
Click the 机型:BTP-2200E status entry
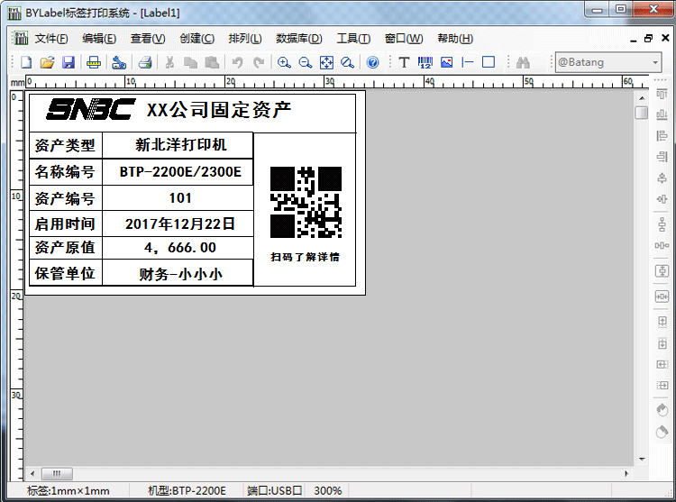click(x=187, y=491)
